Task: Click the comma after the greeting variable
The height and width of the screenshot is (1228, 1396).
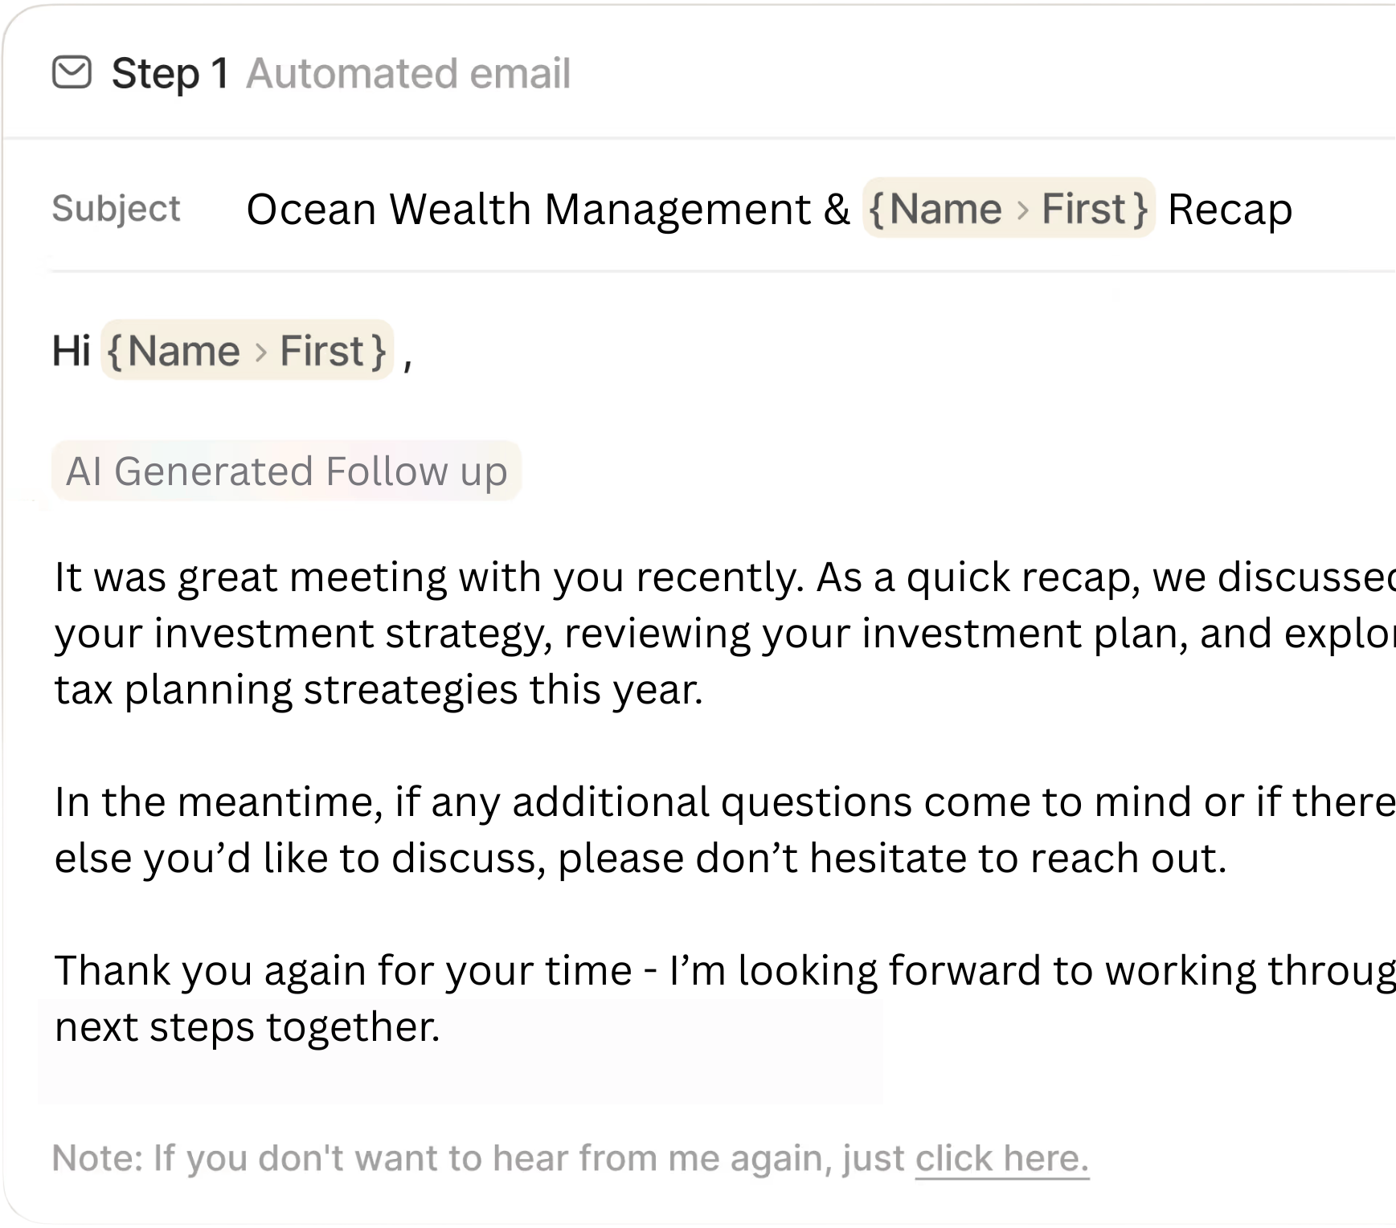Action: 407,364
